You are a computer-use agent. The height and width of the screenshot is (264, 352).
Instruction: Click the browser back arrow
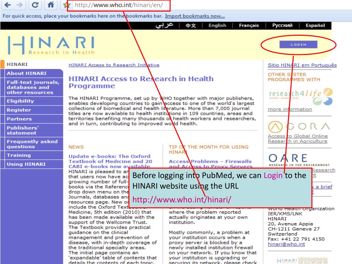[x=8, y=5]
